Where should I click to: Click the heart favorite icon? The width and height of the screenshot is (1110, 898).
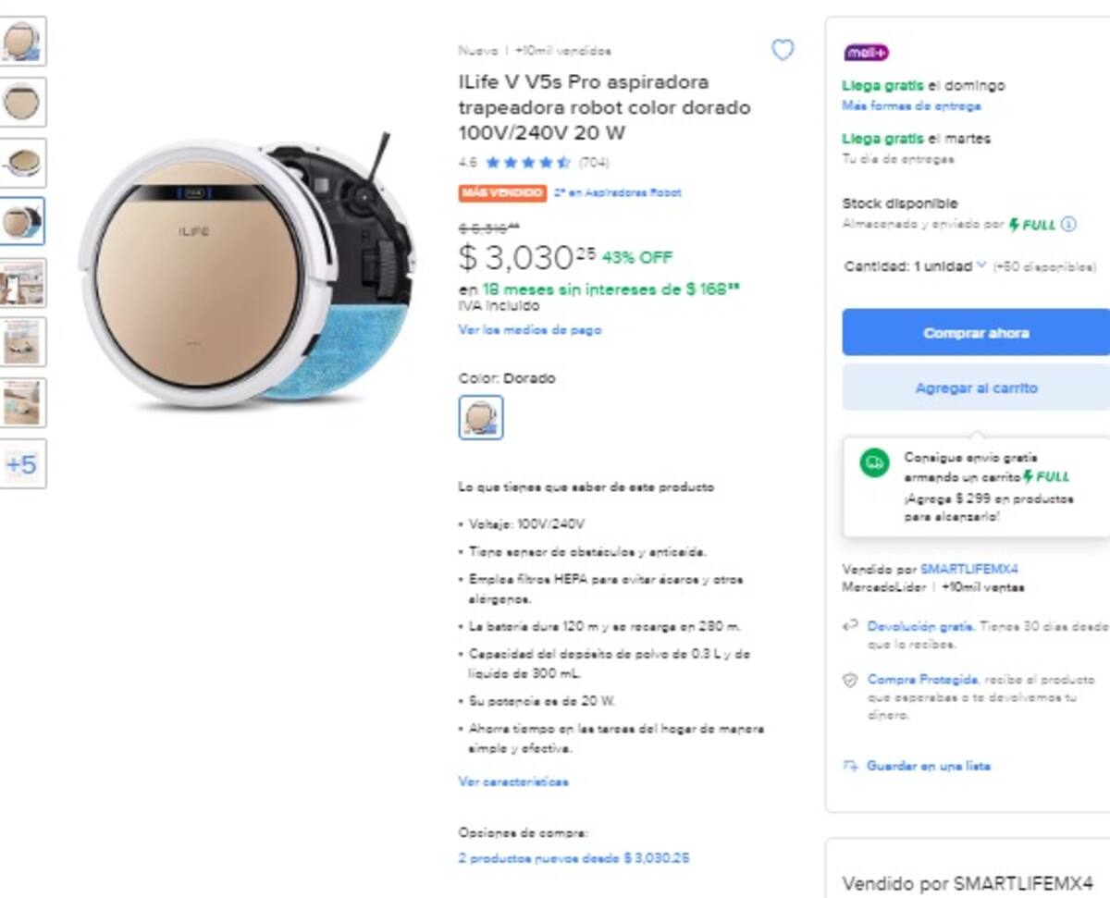[x=783, y=50]
